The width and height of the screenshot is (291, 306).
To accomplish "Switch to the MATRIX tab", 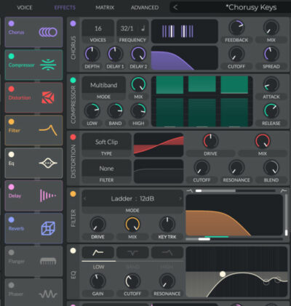I will 105,7.
